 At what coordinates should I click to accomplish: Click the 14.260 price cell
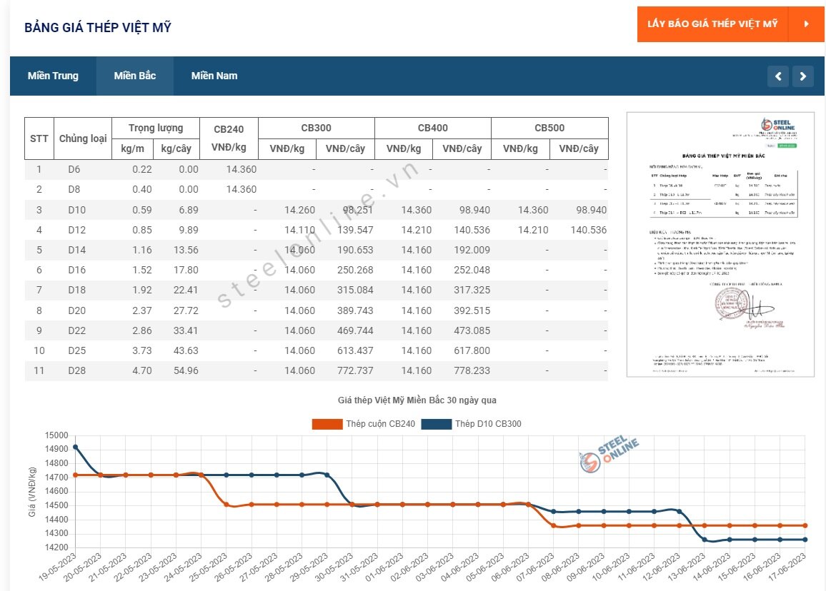point(299,210)
